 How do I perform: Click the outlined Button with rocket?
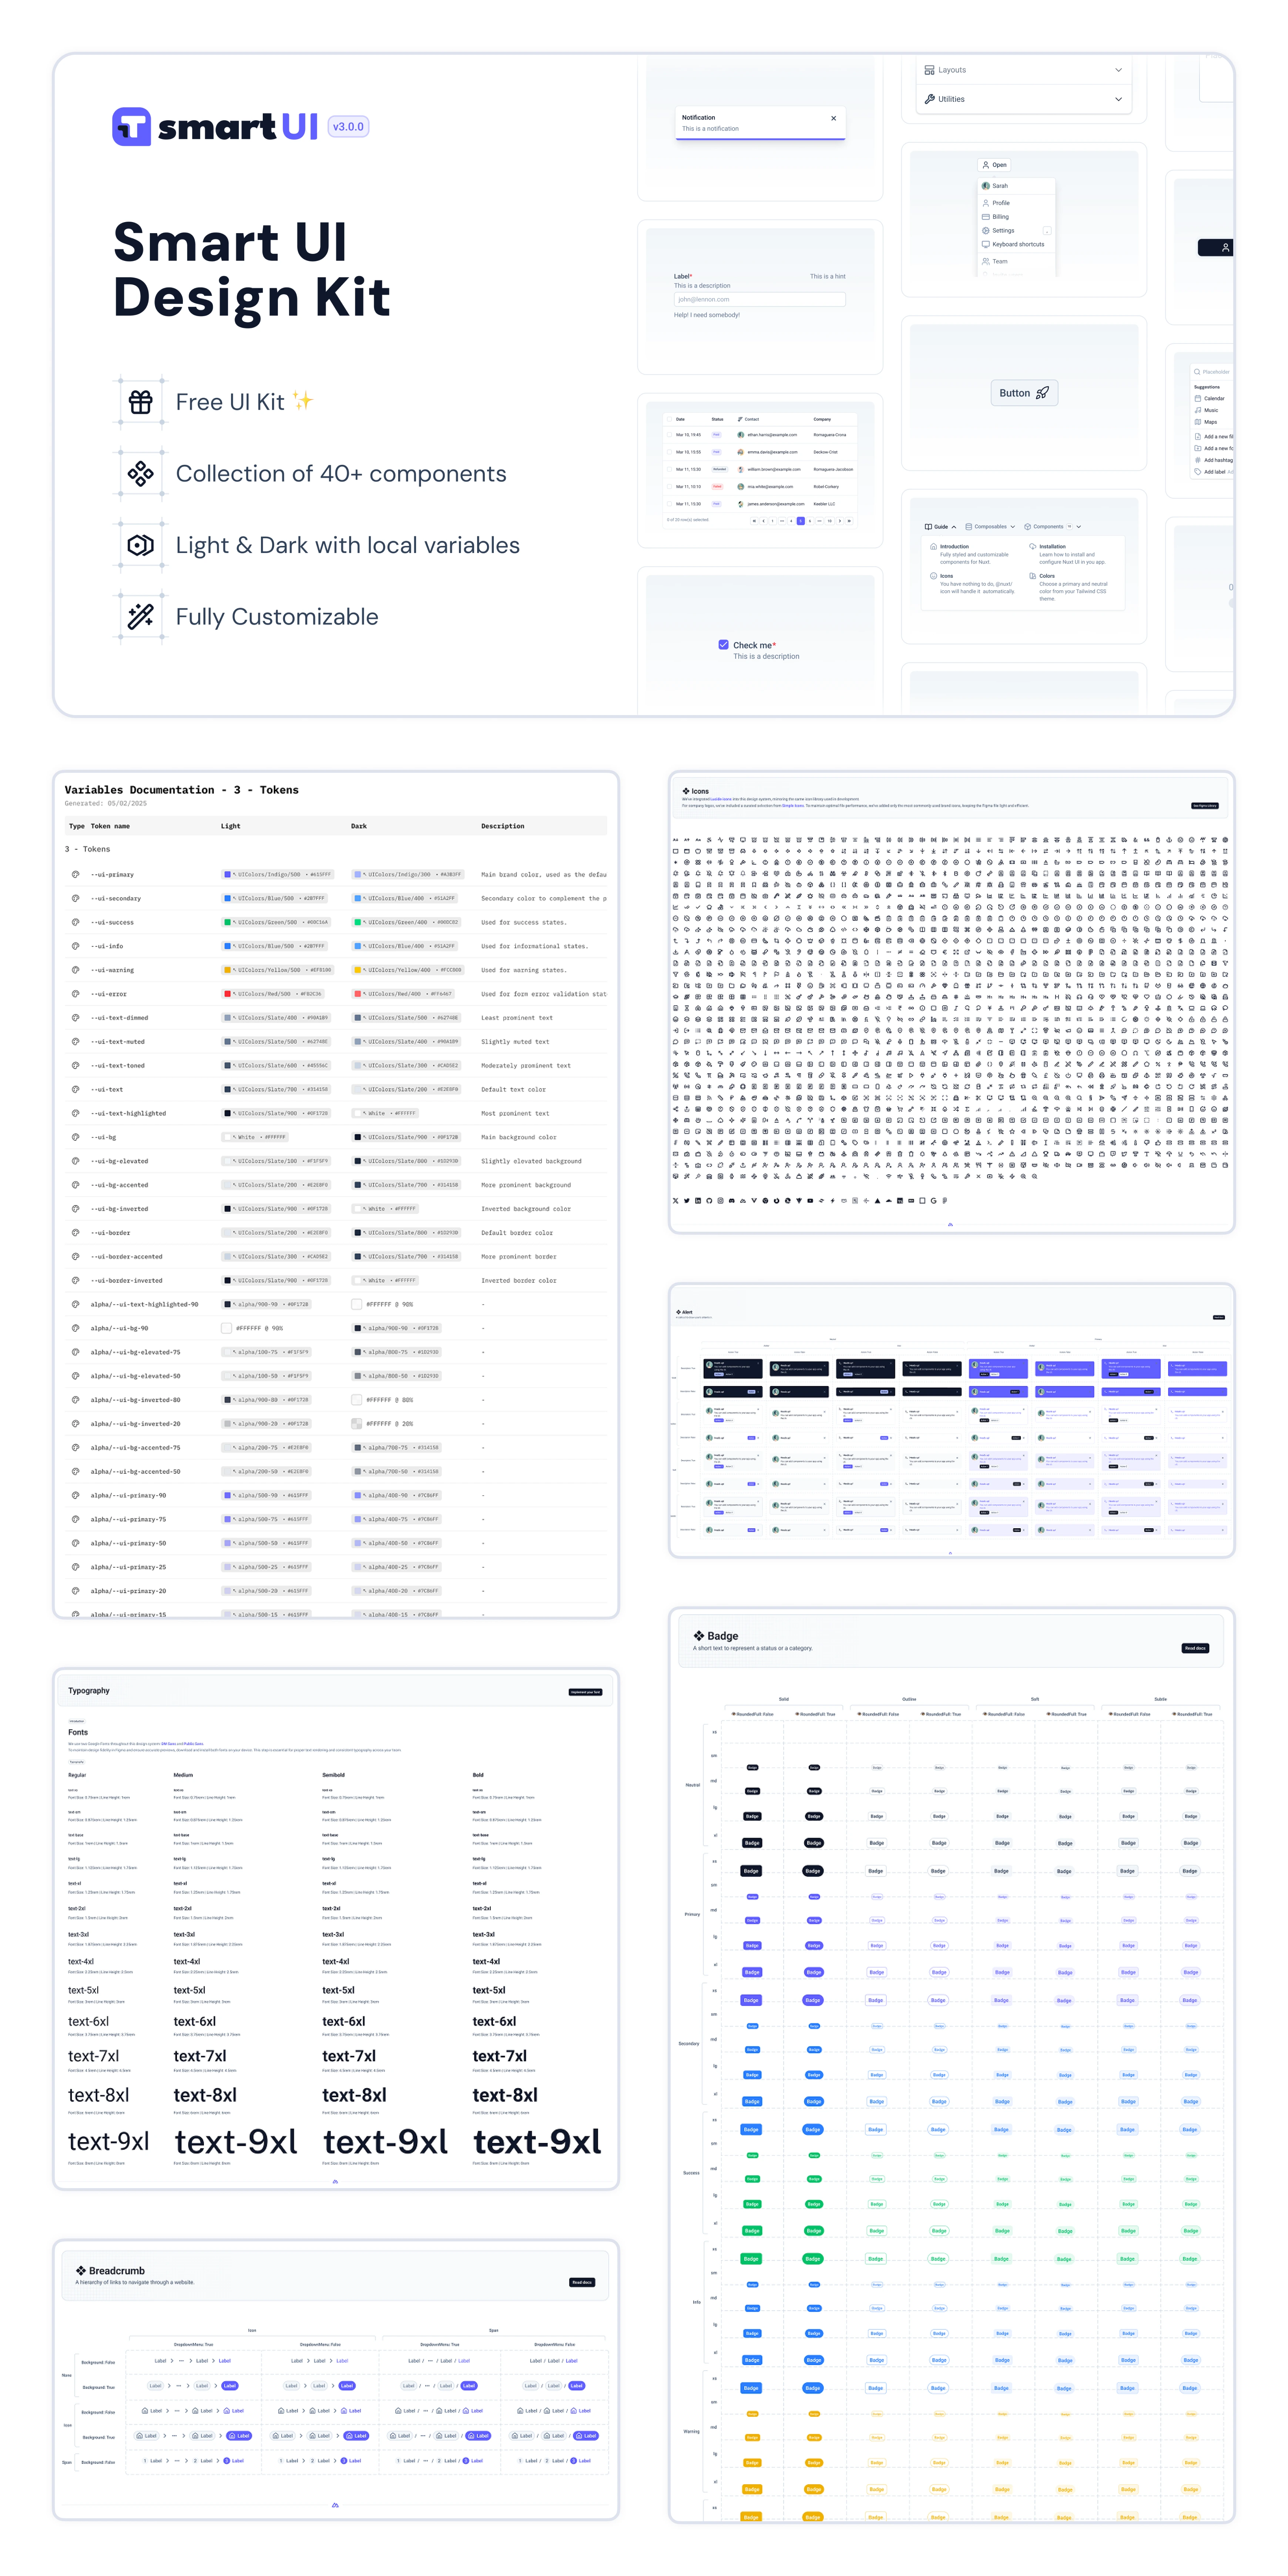[x=1024, y=393]
